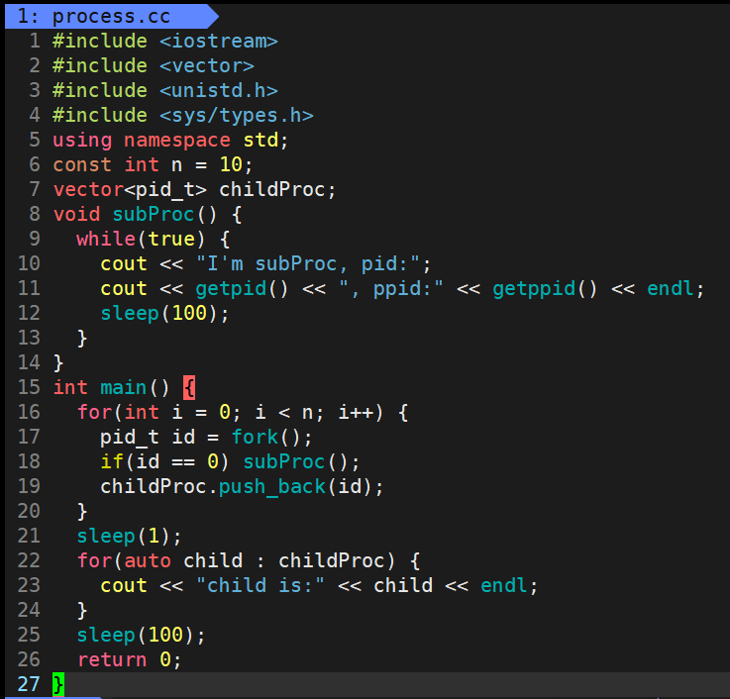Click the return keyword on line 26
Screen dimensions: 730x699
pos(112,659)
